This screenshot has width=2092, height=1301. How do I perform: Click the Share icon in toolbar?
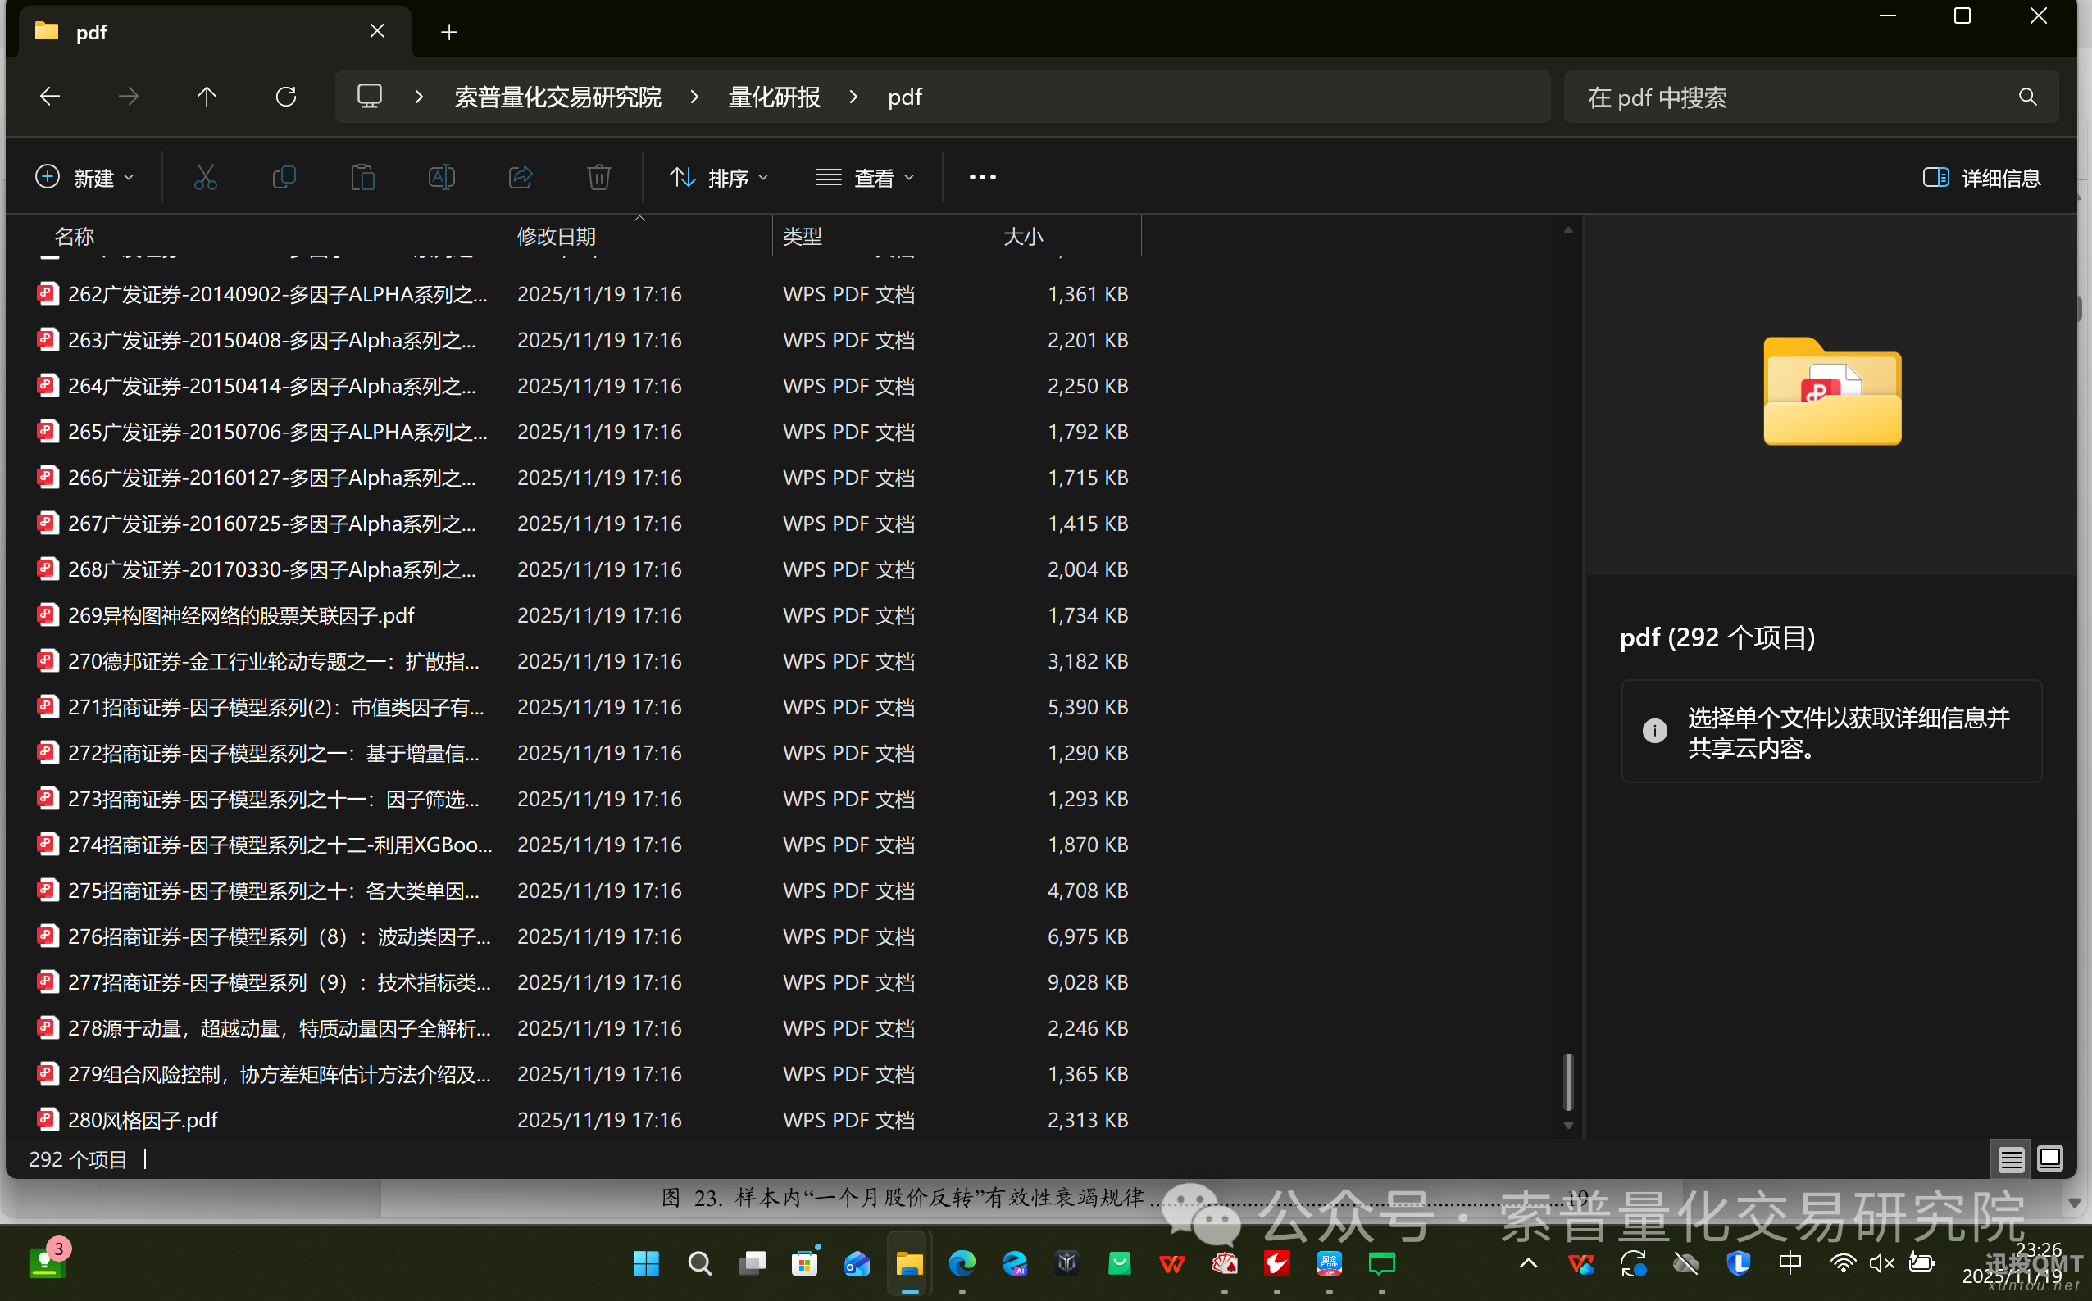tap(521, 177)
